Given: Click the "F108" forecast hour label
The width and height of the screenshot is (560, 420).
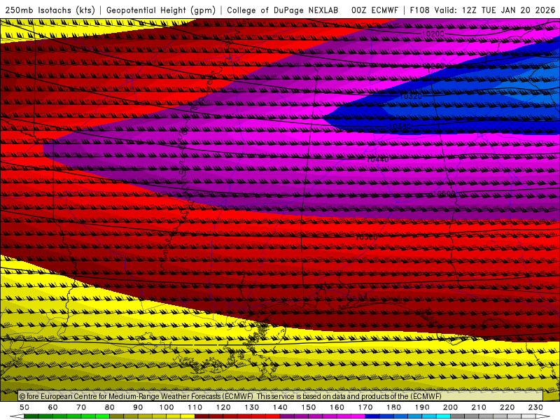Looking at the screenshot, I should 419,10.
